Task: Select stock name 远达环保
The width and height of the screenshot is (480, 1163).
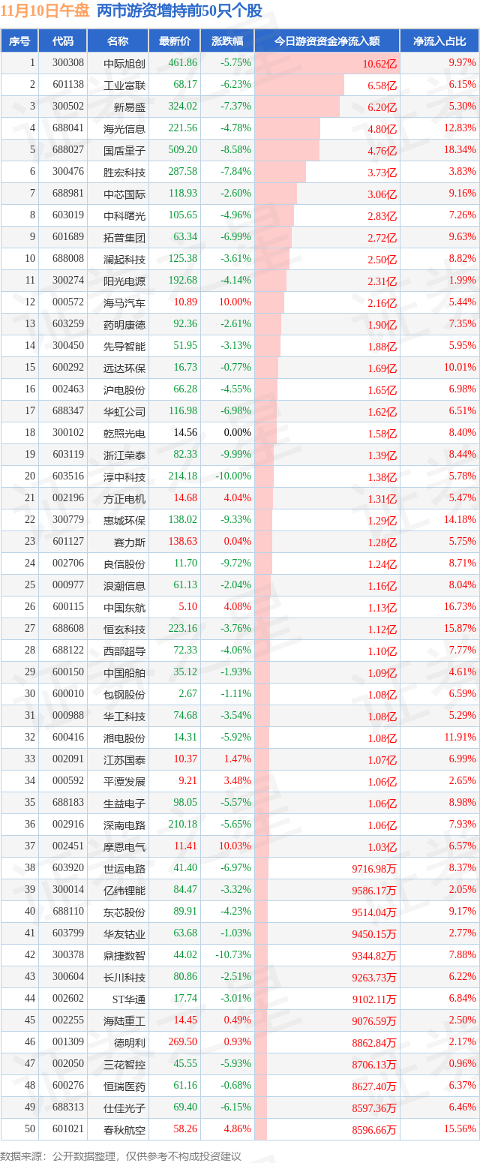Action: tap(125, 368)
